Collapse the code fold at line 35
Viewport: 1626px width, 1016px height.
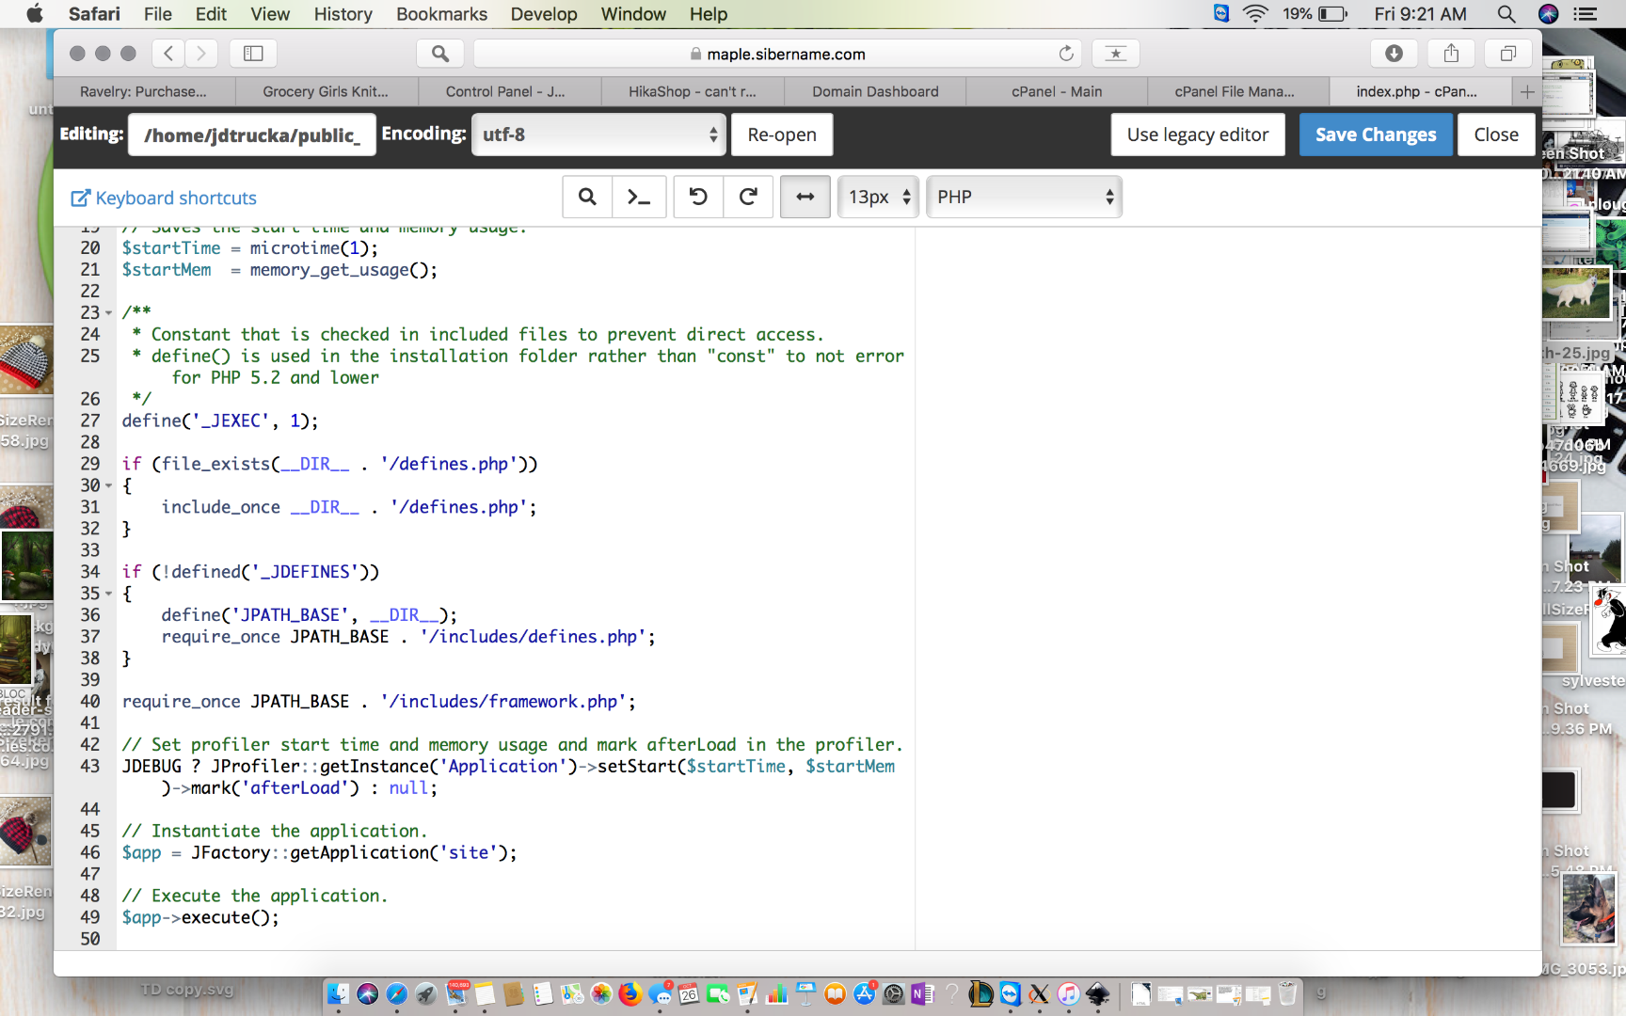[109, 595]
